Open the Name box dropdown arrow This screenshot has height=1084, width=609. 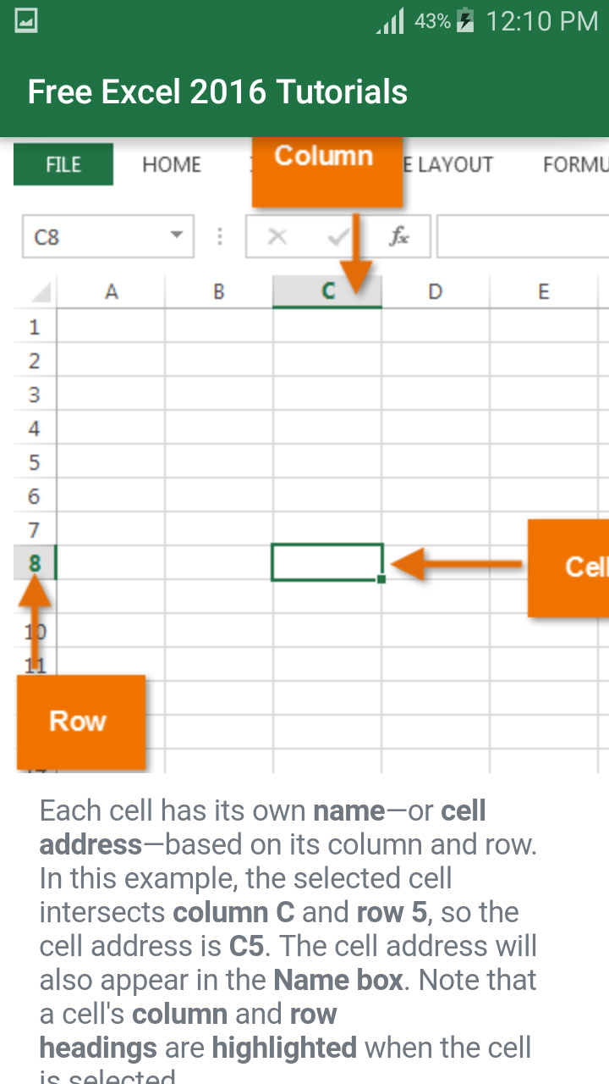(x=176, y=236)
